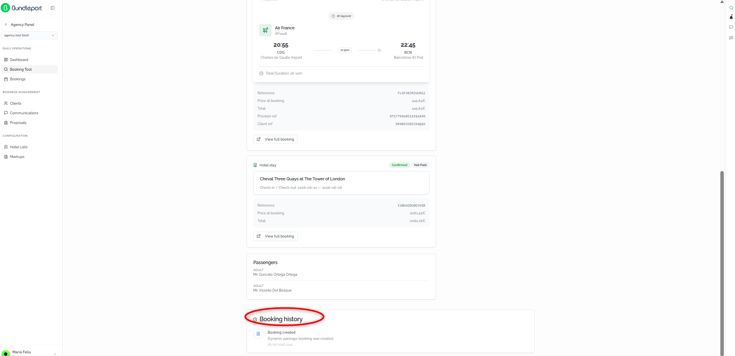The height and width of the screenshot is (356, 735).
Task: Open Communications in the sidebar
Action: click(x=29, y=113)
